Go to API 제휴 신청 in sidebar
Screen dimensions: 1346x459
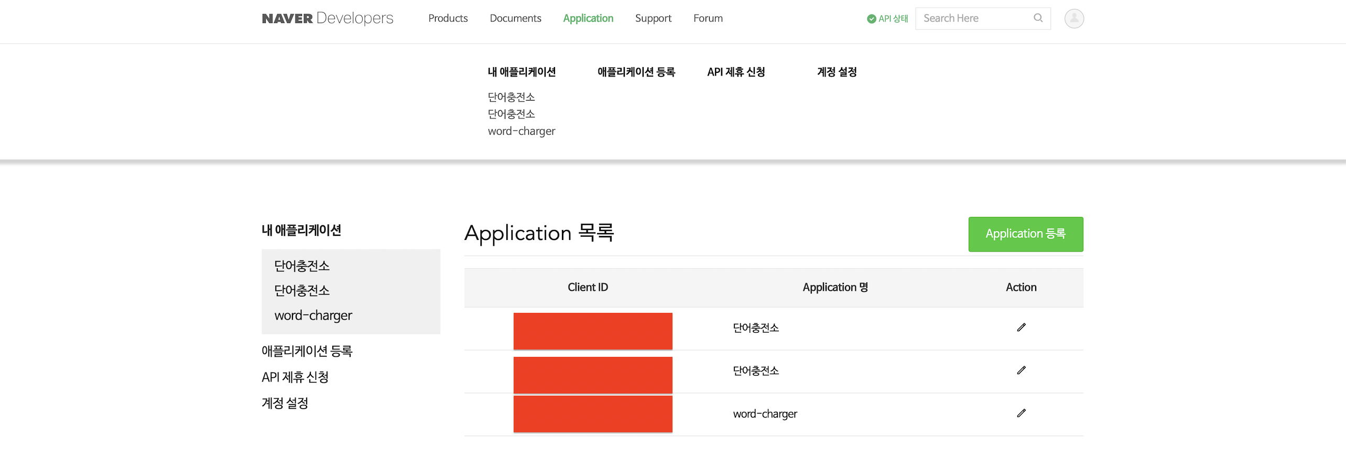pyautogui.click(x=295, y=377)
